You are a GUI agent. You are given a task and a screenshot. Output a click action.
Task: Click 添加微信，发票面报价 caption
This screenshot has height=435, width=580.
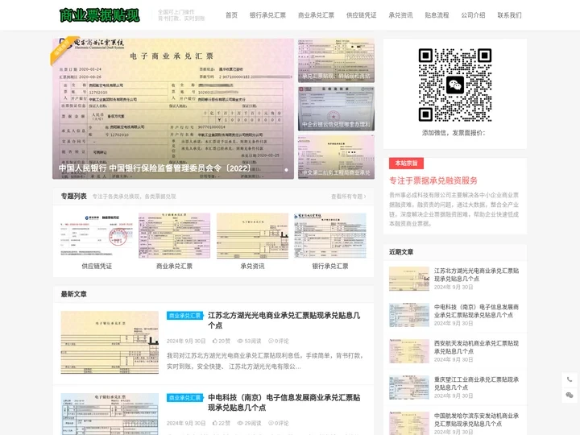(454, 133)
